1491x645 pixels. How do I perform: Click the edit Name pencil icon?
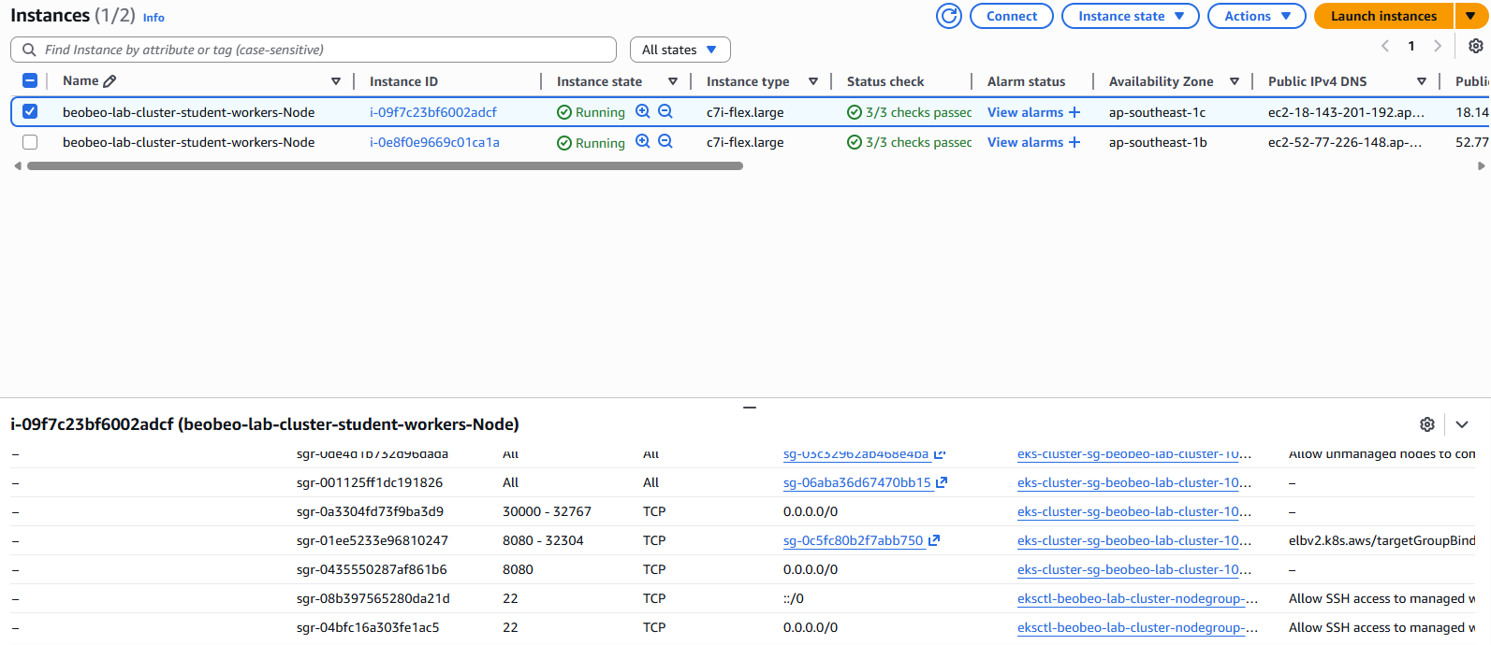(110, 81)
